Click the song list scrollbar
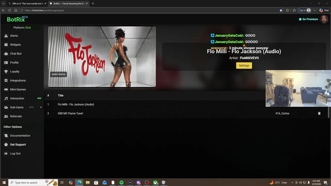This screenshot has height=186, width=331. (329, 112)
